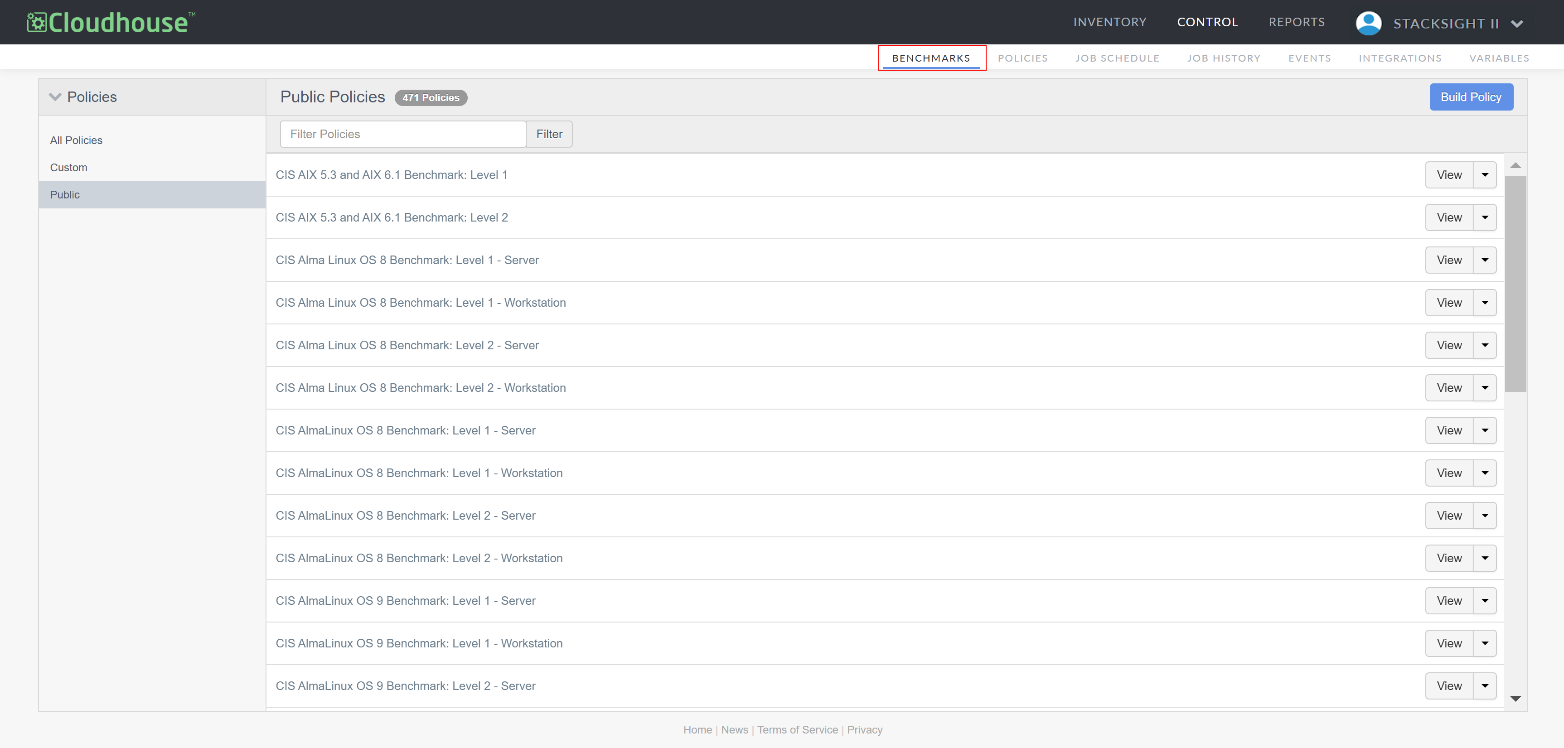Open dropdown for Alma Linux OS 8 Level 2 - Server

(1485, 345)
